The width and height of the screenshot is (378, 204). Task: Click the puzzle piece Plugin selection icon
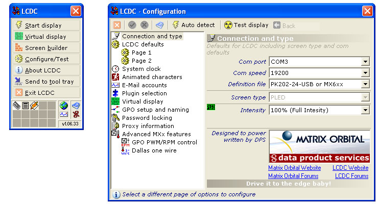(x=116, y=93)
